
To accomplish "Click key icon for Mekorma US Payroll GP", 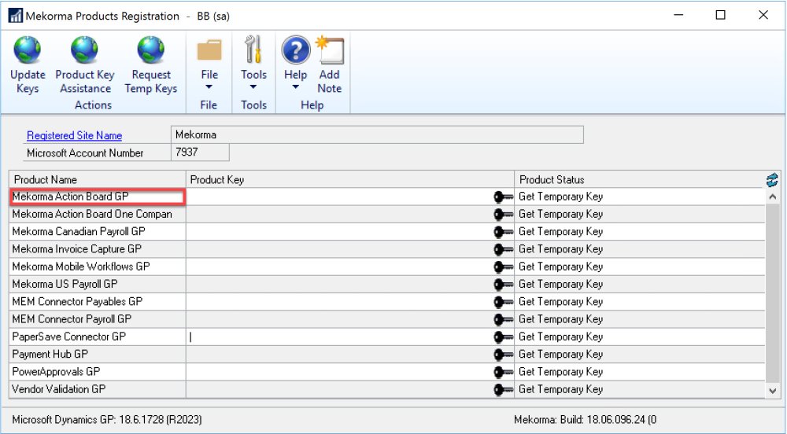I will coord(503,285).
